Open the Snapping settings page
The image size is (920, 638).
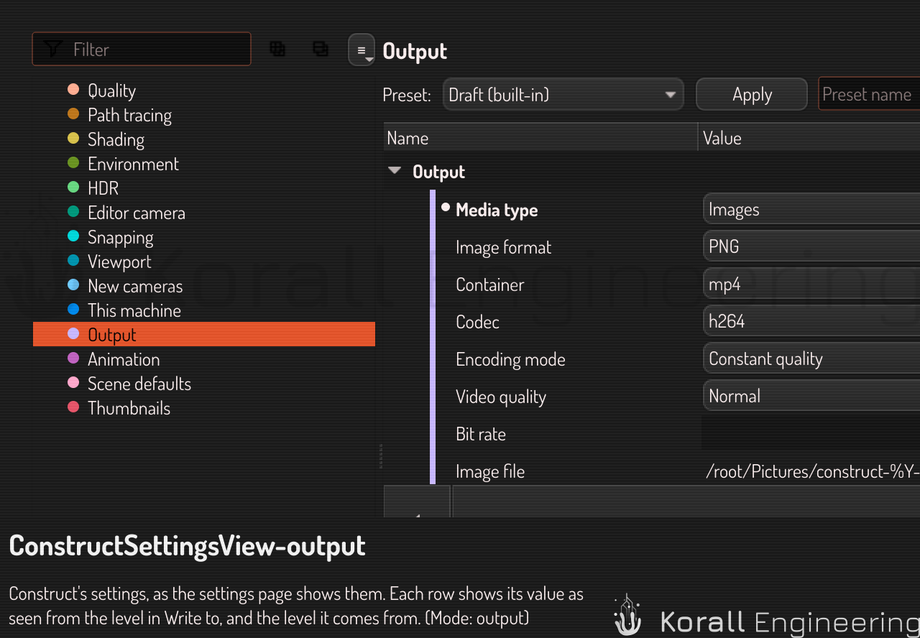[x=204, y=237]
